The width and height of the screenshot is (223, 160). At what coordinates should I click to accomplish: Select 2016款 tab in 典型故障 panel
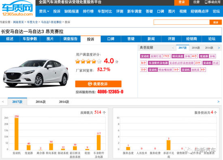click(196, 48)
